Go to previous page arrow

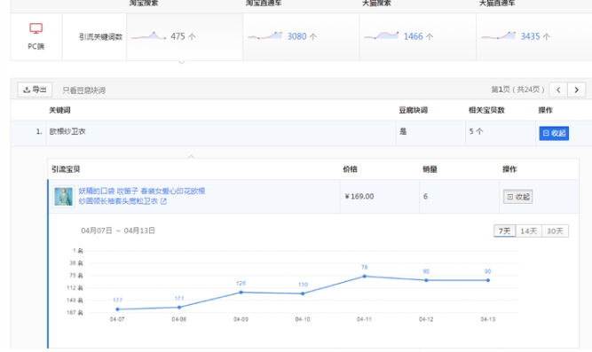[558, 90]
